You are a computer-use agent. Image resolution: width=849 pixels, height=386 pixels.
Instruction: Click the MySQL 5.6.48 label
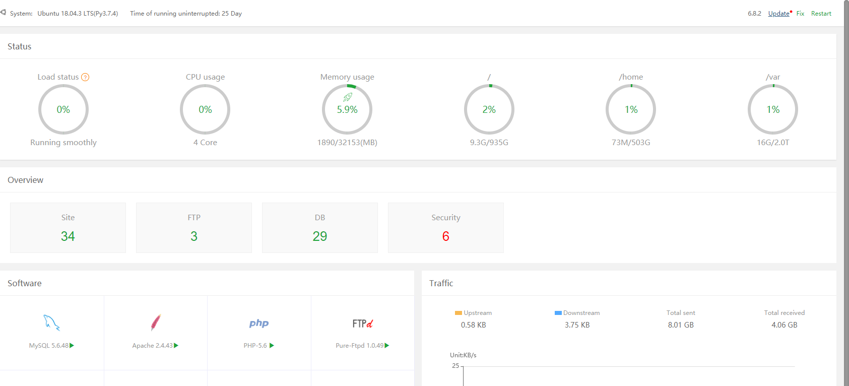coord(48,346)
